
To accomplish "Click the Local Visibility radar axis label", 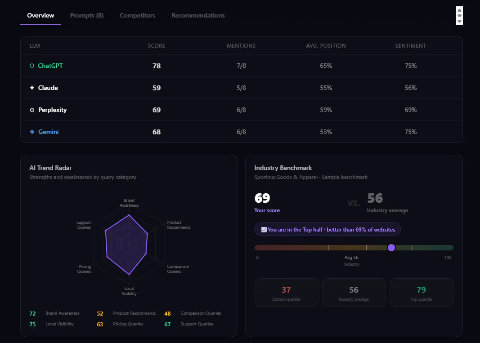I will (x=129, y=291).
